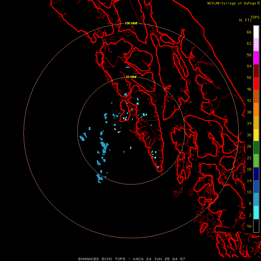This screenshot has height=261, width=261.
Task: Click the legend value 46
Action: 249,89
